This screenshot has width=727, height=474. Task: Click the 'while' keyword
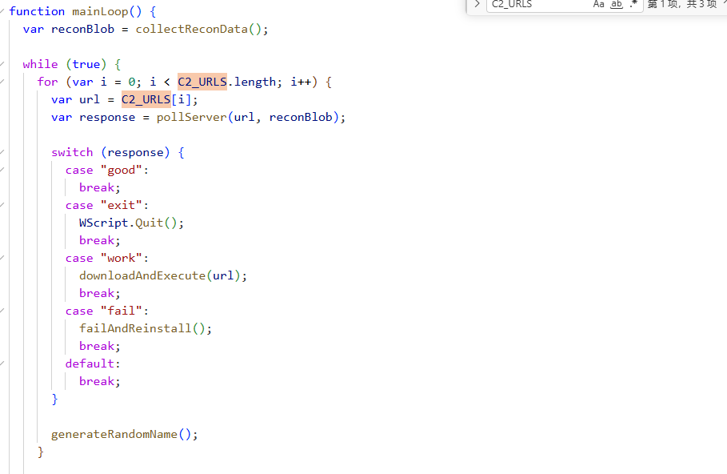coord(40,65)
